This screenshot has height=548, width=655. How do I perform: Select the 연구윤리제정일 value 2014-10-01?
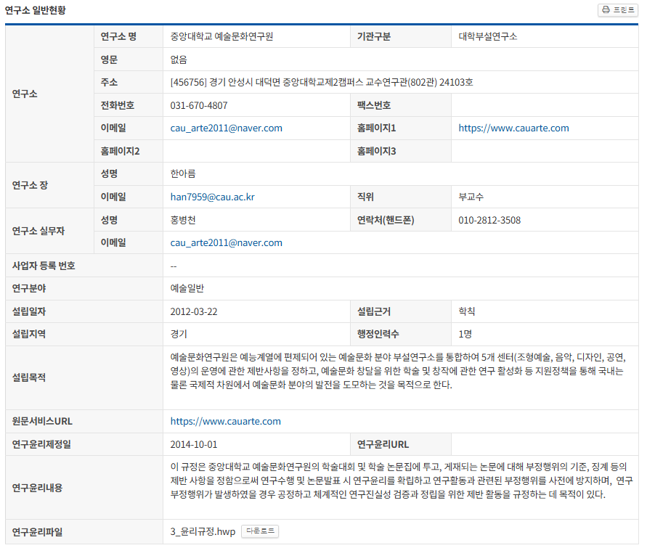pos(193,444)
